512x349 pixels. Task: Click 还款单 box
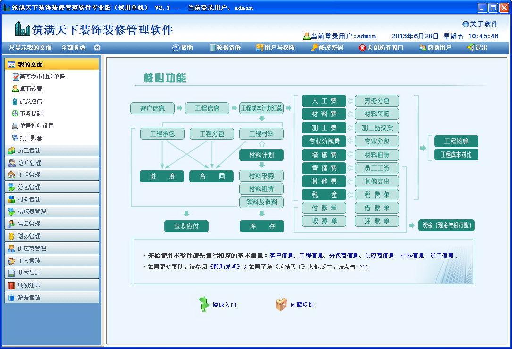point(377,221)
